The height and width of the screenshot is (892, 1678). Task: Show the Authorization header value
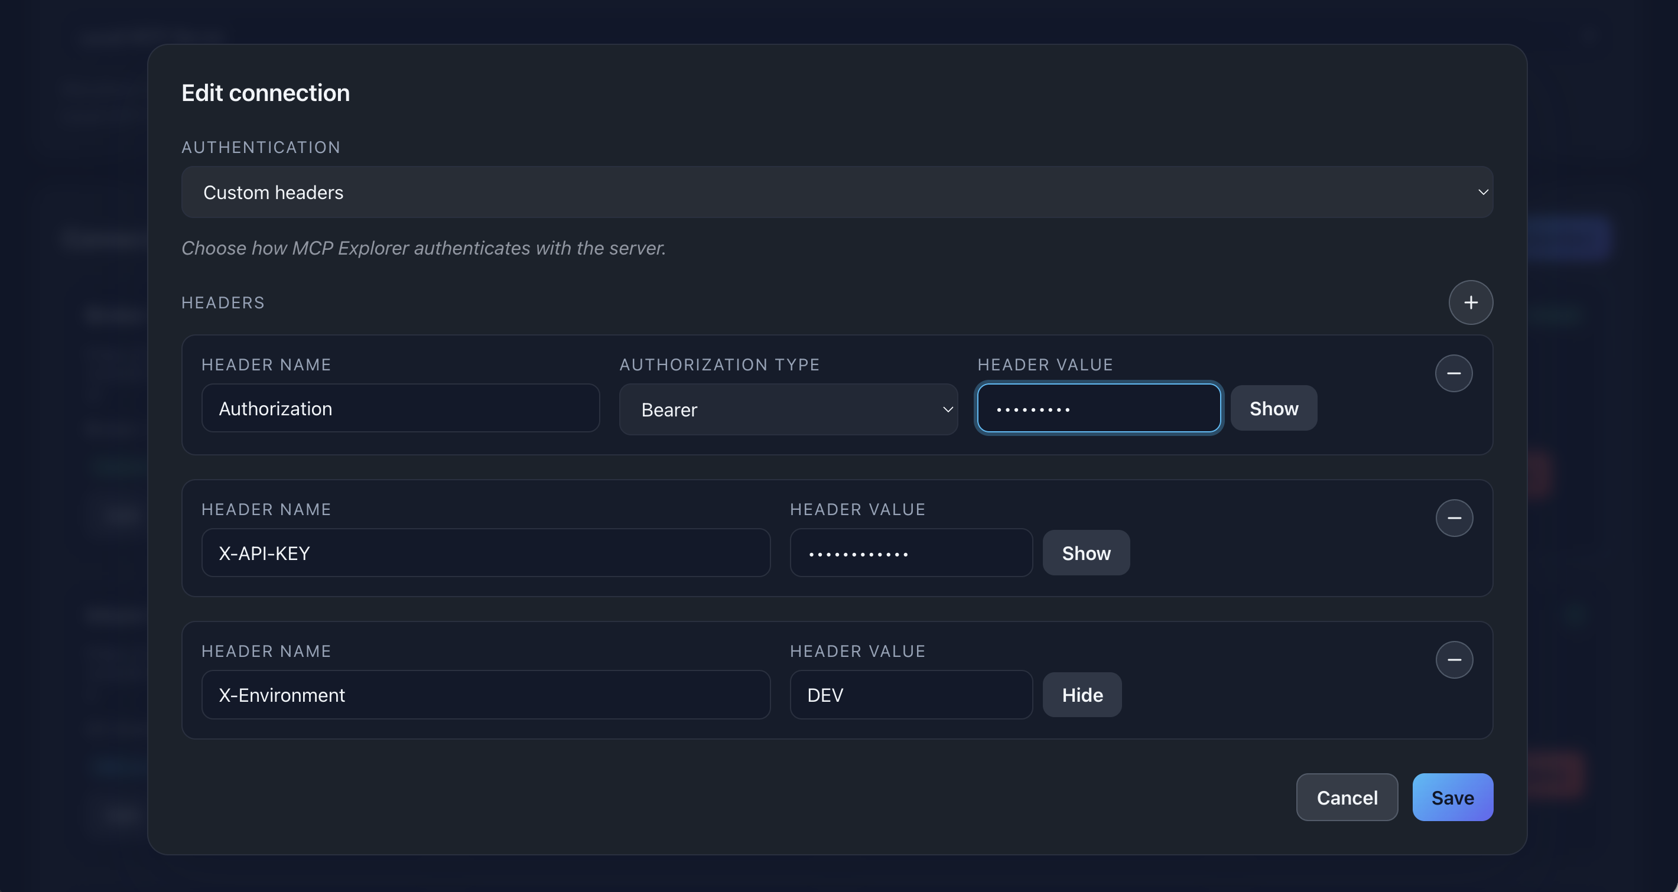click(x=1273, y=408)
